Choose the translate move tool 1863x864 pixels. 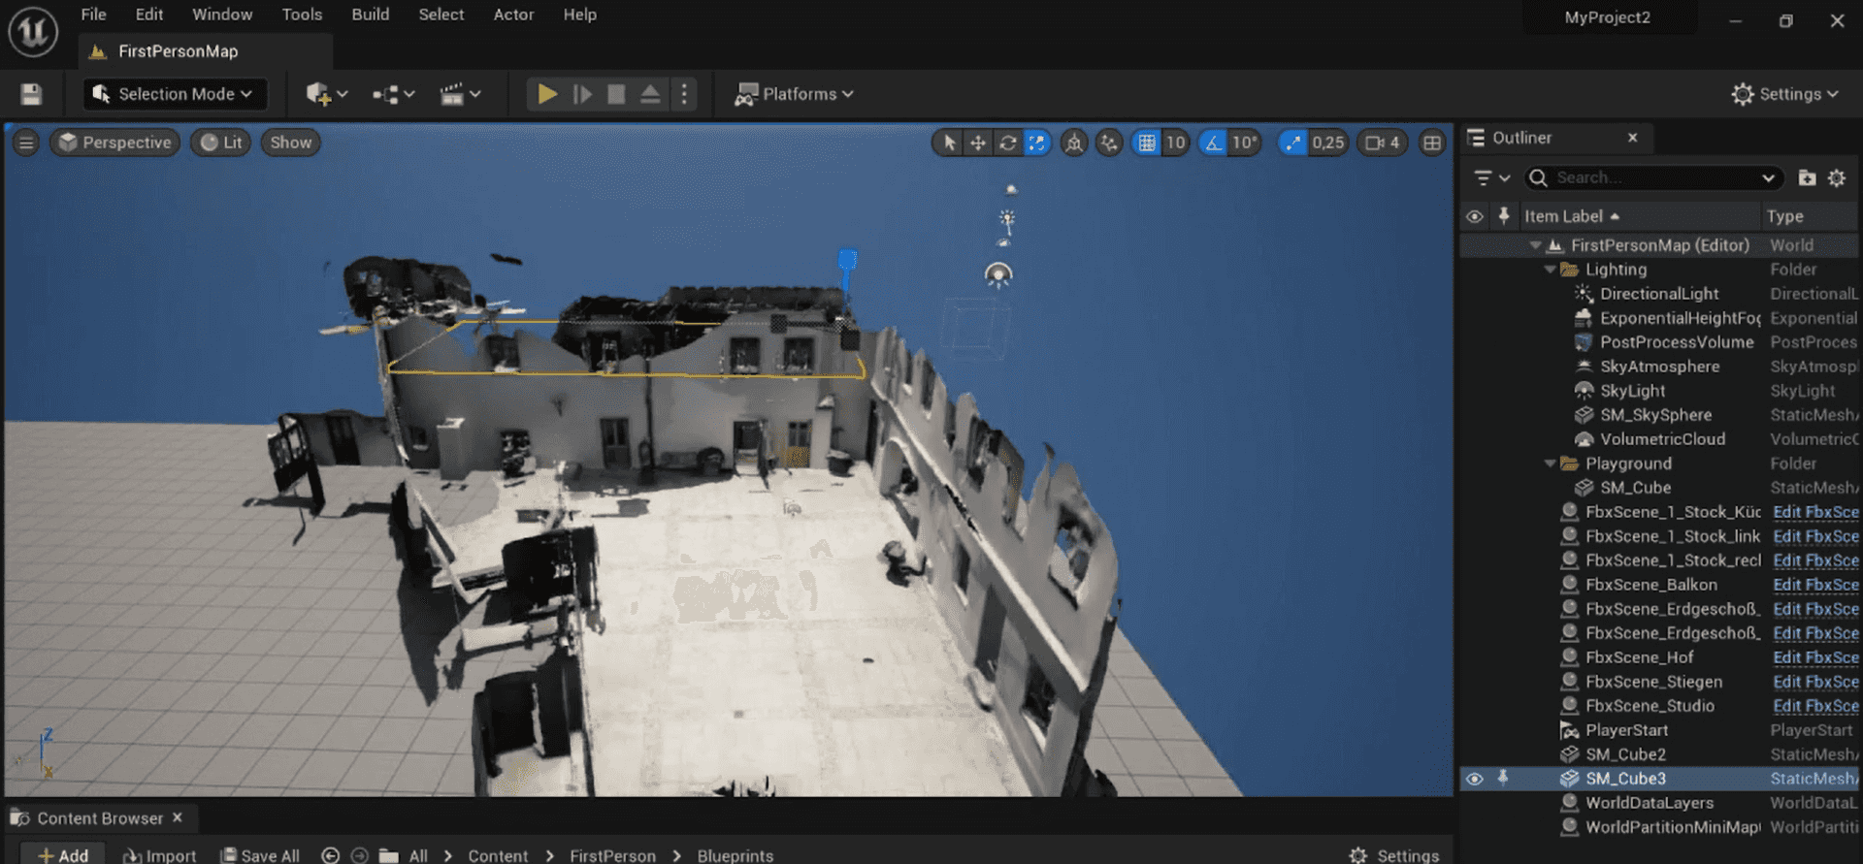pos(978,143)
